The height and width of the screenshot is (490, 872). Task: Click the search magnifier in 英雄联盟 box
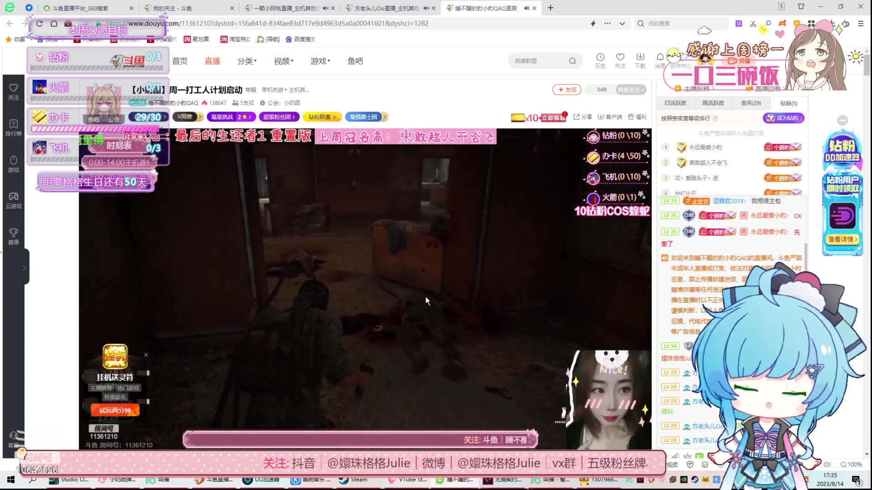pyautogui.click(x=572, y=61)
